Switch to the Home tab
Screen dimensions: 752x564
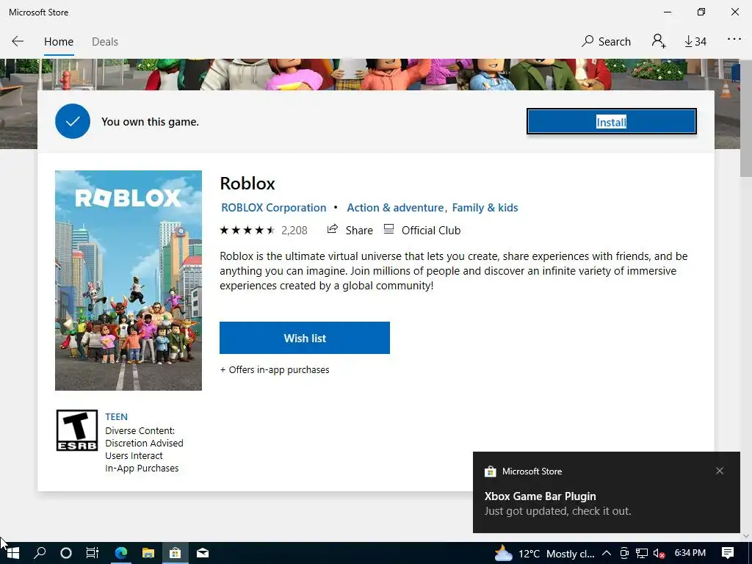pyautogui.click(x=59, y=42)
